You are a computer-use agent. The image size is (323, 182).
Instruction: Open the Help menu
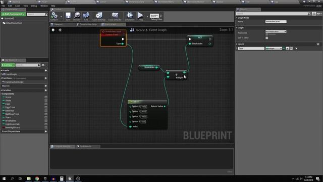tap(53, 6)
